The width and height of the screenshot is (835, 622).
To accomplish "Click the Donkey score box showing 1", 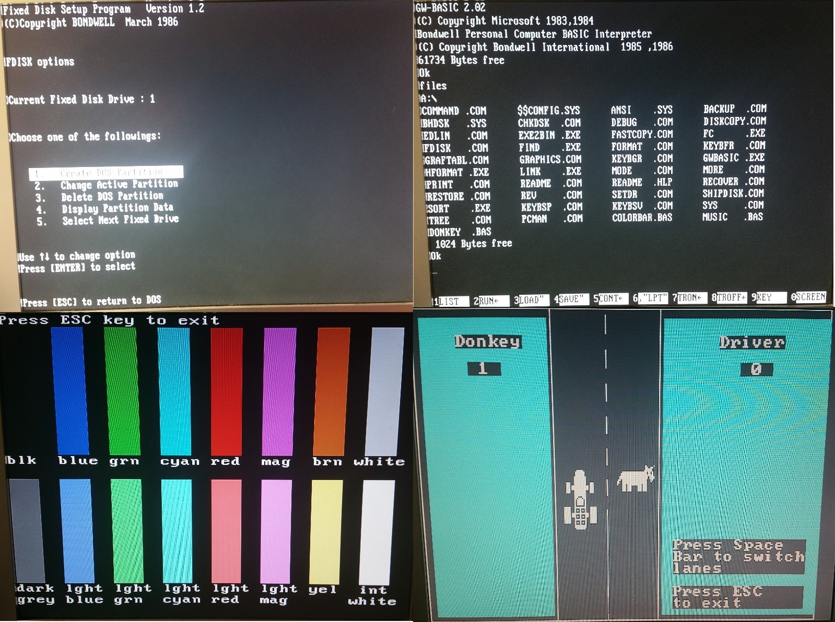I will point(484,368).
